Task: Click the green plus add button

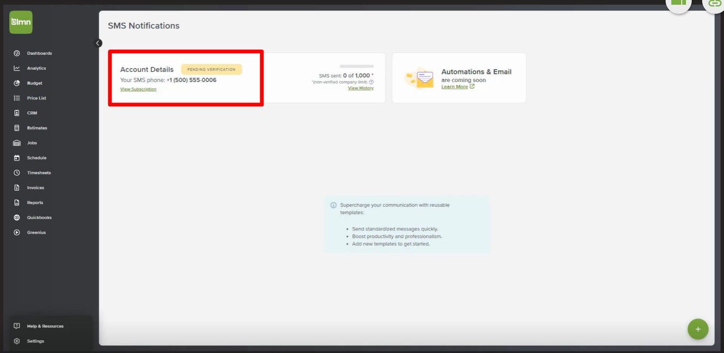Action: coord(698,329)
